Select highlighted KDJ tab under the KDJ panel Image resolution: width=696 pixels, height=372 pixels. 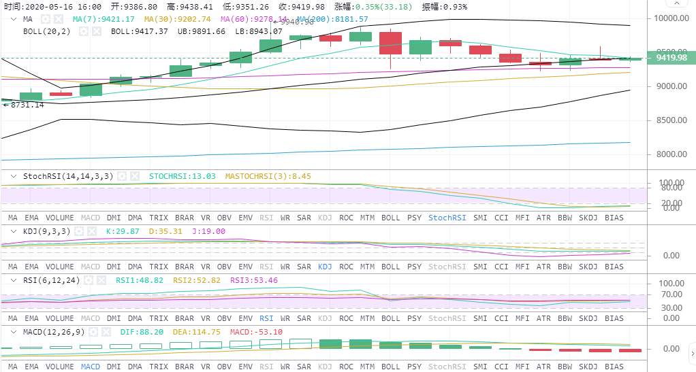click(325, 267)
